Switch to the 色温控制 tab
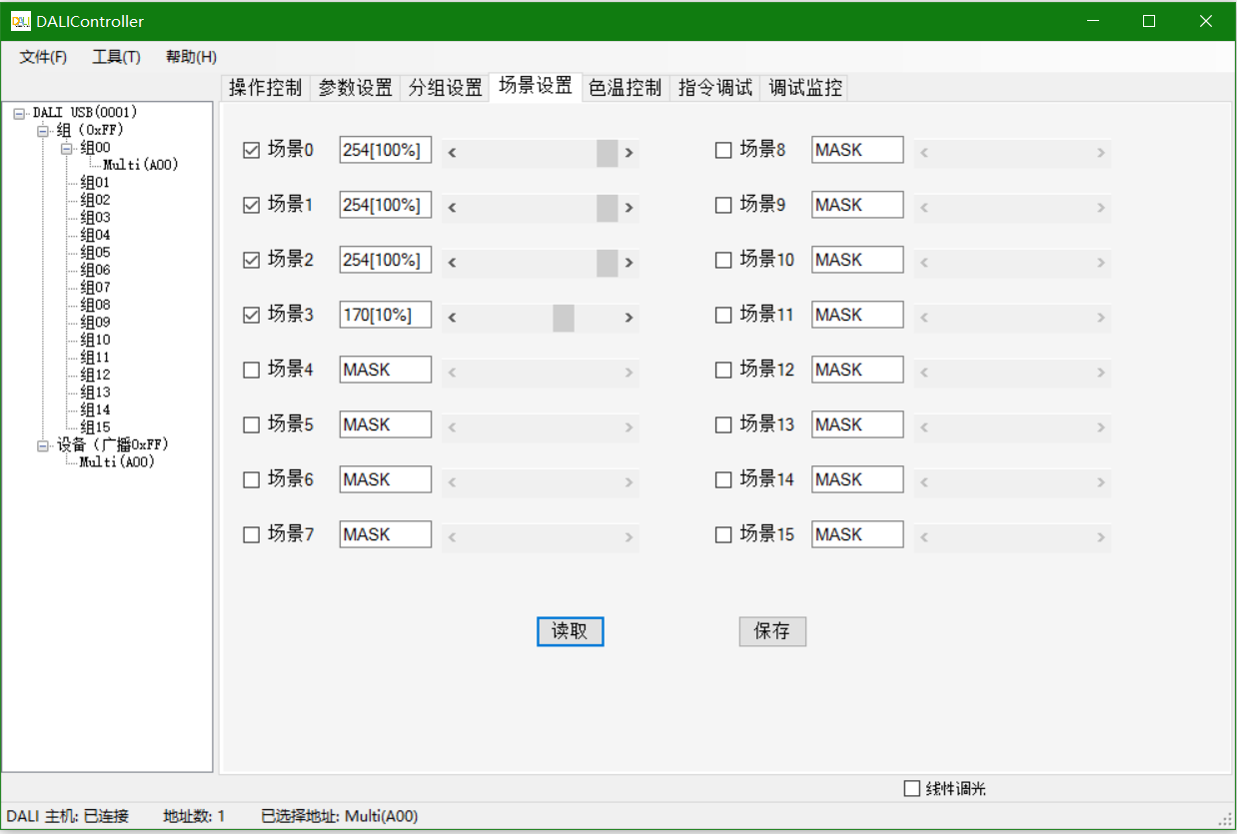This screenshot has width=1237, height=834. [624, 88]
